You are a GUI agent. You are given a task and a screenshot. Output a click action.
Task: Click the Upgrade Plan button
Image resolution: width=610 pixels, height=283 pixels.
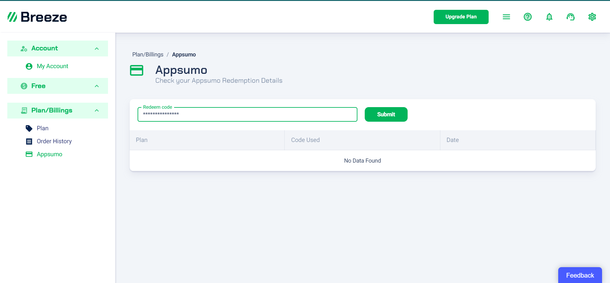point(461,17)
